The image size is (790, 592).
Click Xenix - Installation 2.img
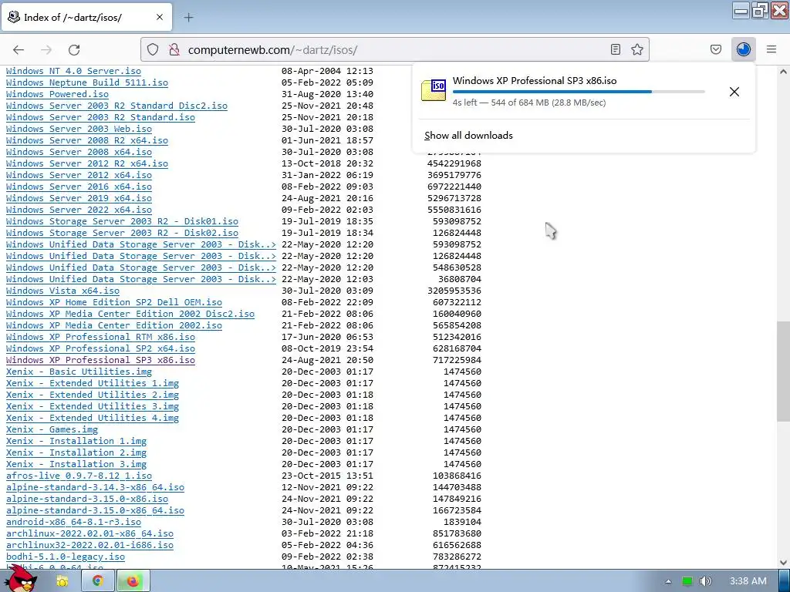[76, 453]
